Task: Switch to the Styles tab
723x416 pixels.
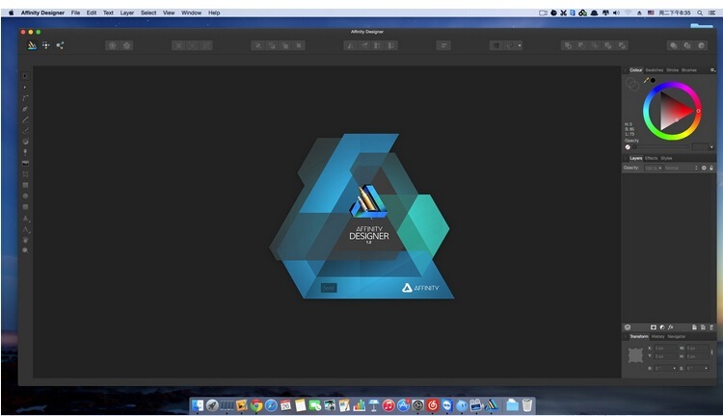Action: point(666,158)
